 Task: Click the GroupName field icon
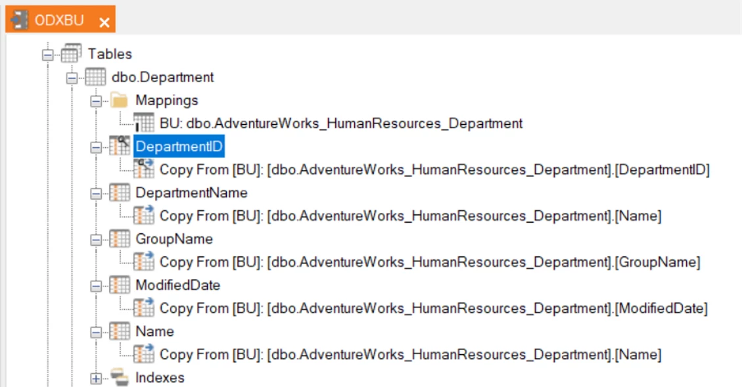click(x=119, y=239)
